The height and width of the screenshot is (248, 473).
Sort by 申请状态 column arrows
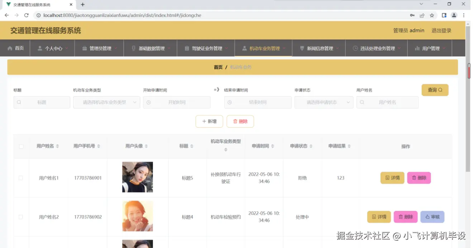coord(311,146)
